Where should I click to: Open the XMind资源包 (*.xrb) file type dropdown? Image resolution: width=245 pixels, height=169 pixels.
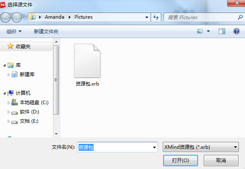point(201,147)
